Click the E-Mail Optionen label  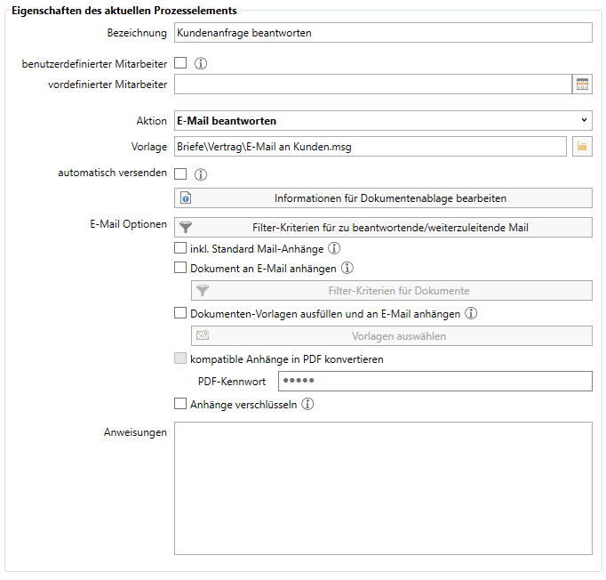tap(128, 224)
